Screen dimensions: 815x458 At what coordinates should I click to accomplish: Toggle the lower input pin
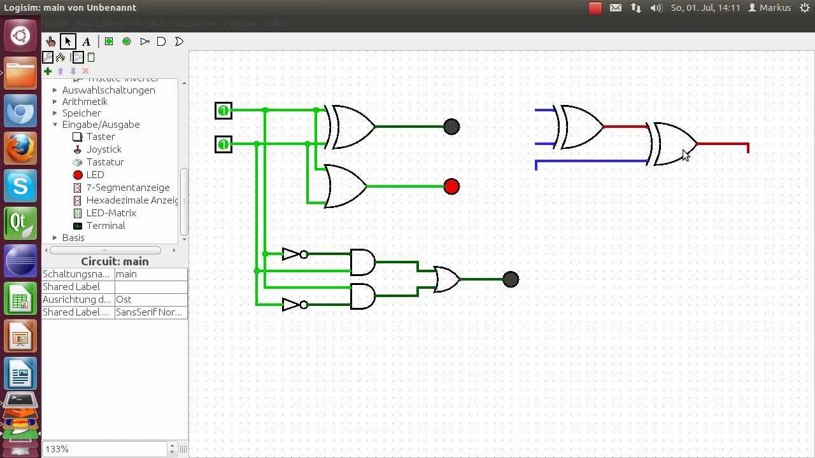coord(223,144)
